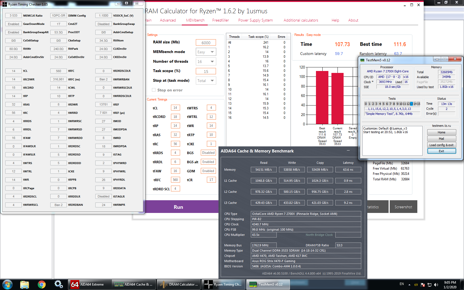Switch to AIDA64 Extreme taskbar item
Image resolution: width=464 pixels, height=290 pixels.
pos(90,284)
